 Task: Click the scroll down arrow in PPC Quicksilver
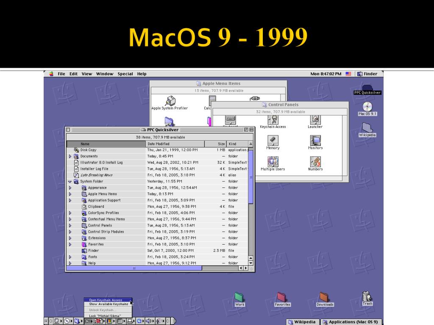(251, 263)
